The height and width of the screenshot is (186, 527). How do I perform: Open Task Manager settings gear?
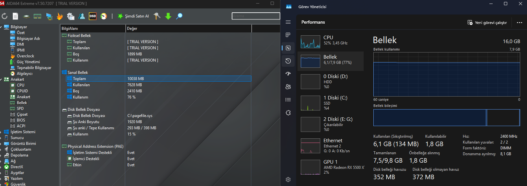point(288,180)
